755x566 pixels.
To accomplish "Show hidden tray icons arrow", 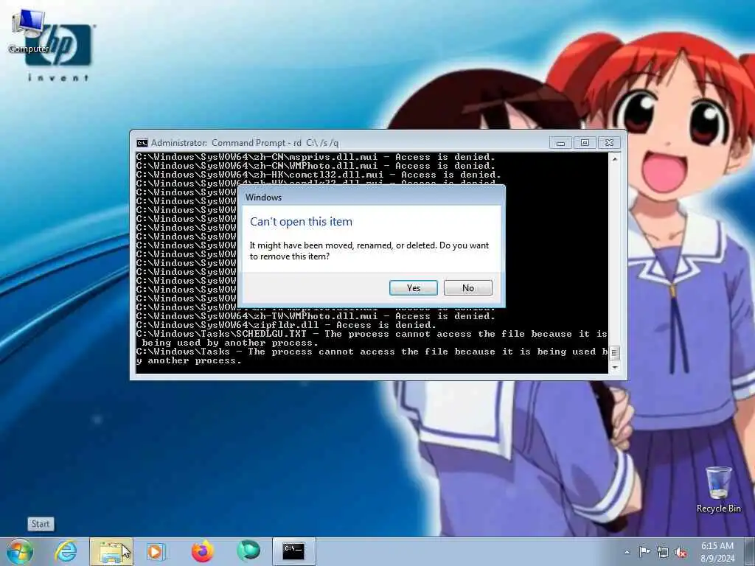I will (x=627, y=552).
